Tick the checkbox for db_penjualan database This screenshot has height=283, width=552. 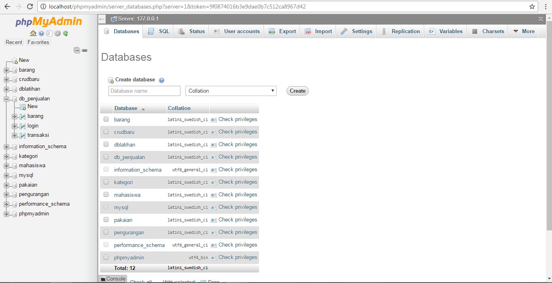106,157
